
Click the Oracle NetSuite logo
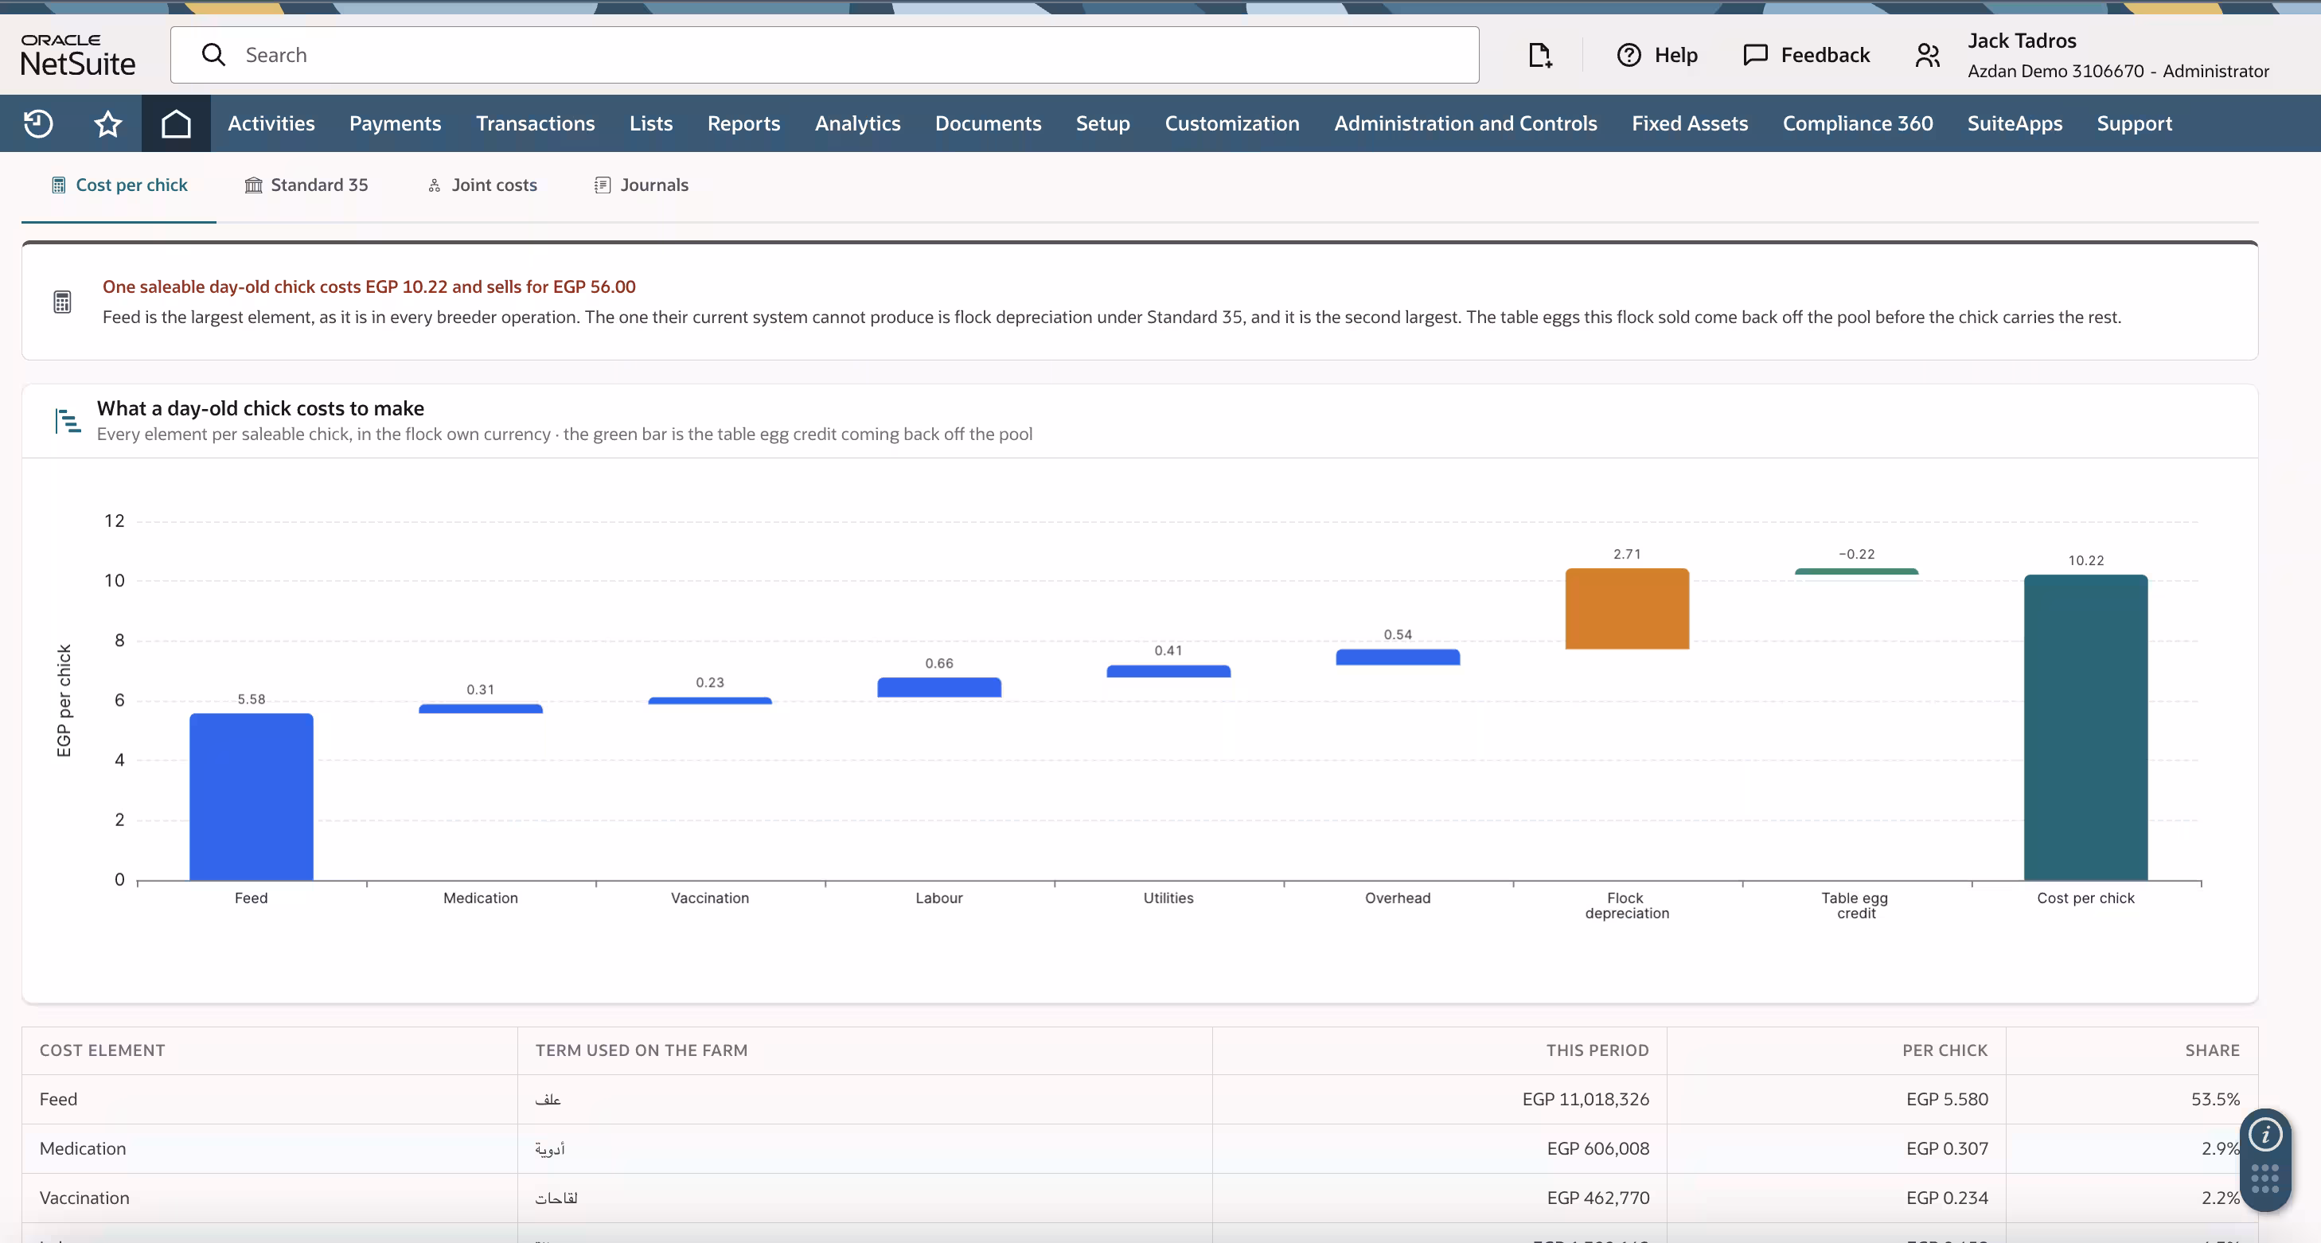pos(78,55)
